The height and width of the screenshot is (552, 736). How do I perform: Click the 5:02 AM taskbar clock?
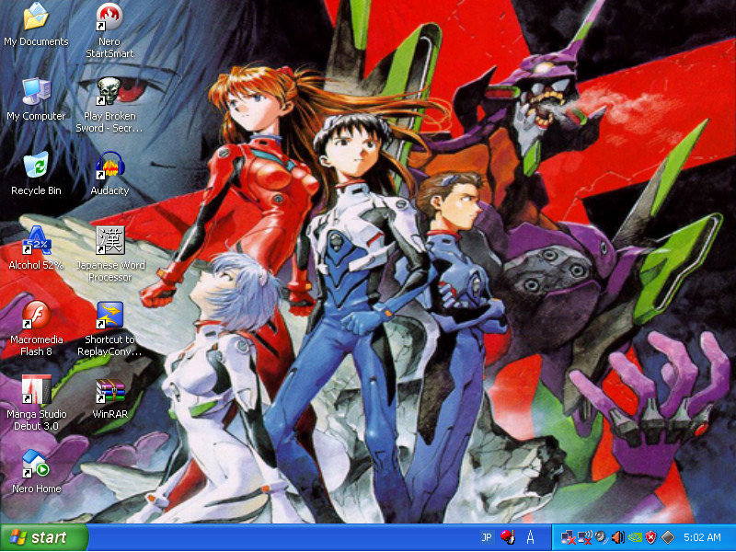tap(702, 537)
